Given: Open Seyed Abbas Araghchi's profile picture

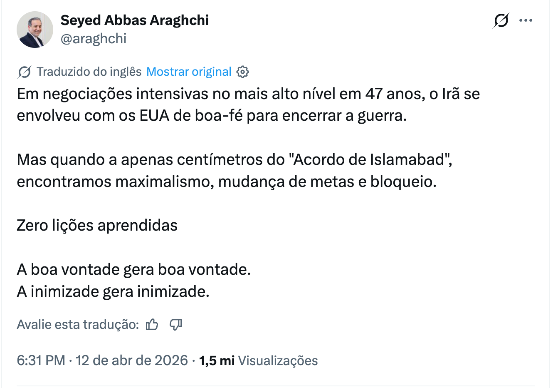Looking at the screenshot, I should (35, 30).
